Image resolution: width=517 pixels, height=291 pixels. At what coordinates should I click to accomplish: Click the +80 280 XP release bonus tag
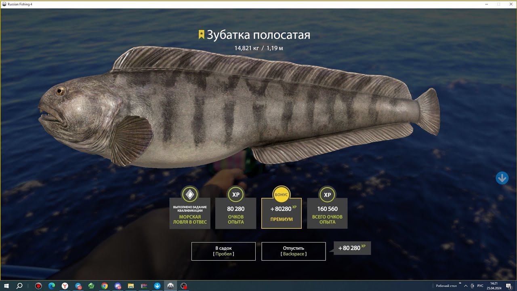[352, 248]
